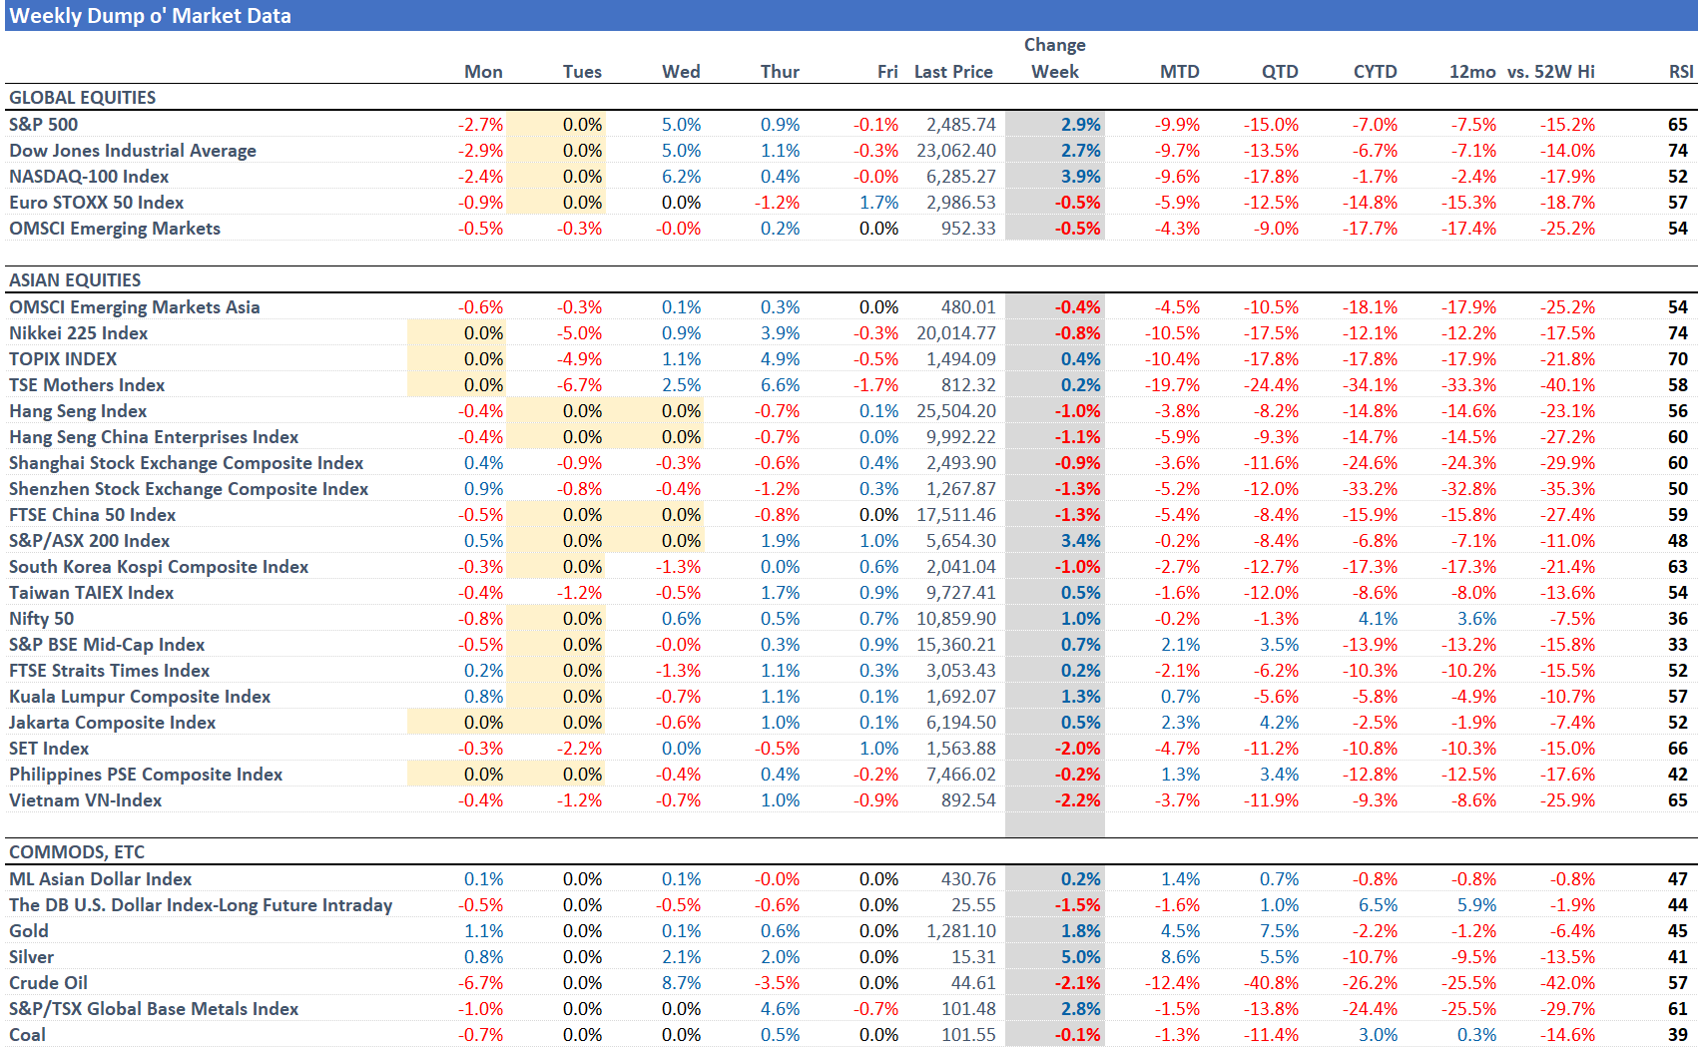Select the Nifty 50 row label

pyautogui.click(x=42, y=619)
